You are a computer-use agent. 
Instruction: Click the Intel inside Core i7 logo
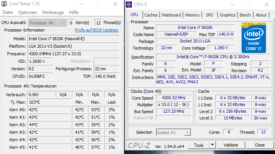[254, 38]
